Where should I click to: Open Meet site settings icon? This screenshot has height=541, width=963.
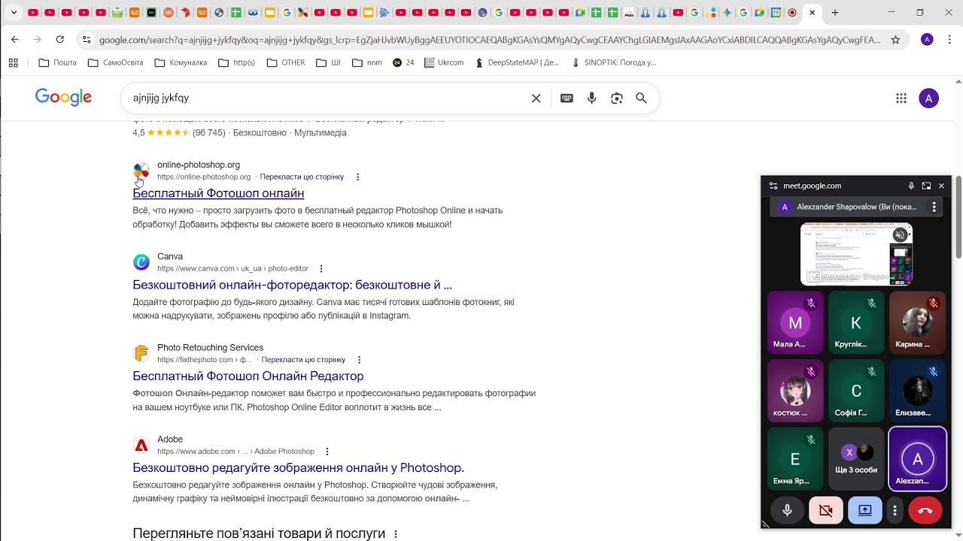coord(773,186)
